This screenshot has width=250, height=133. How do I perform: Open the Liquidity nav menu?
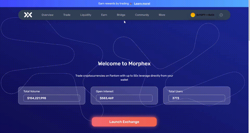(86, 15)
